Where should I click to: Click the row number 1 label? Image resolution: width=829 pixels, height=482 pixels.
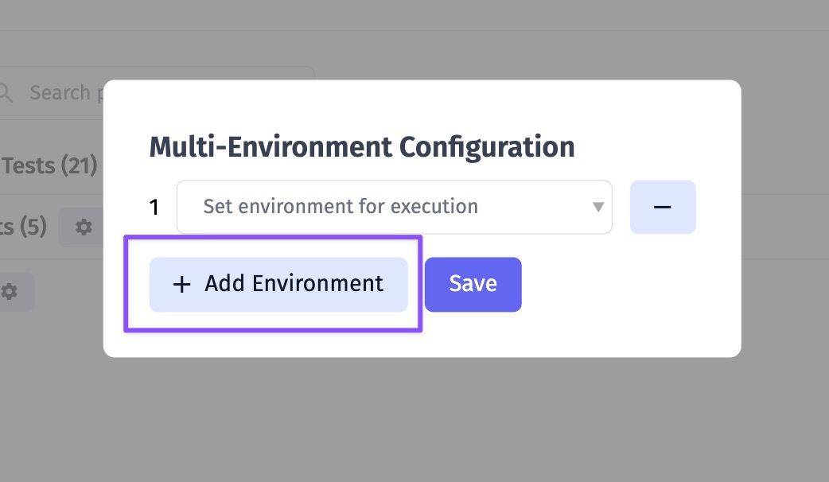[x=154, y=207]
